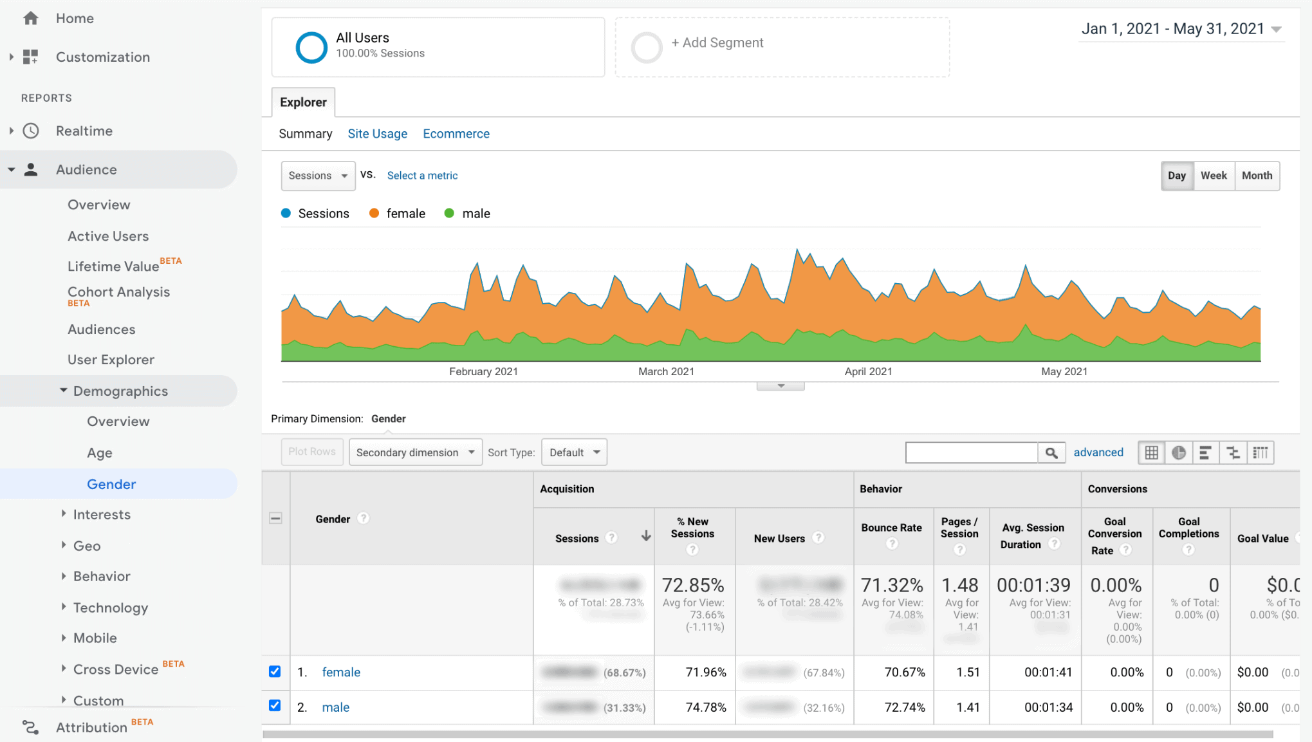This screenshot has width=1312, height=742.
Task: Open the date range picker
Action: click(x=1181, y=29)
